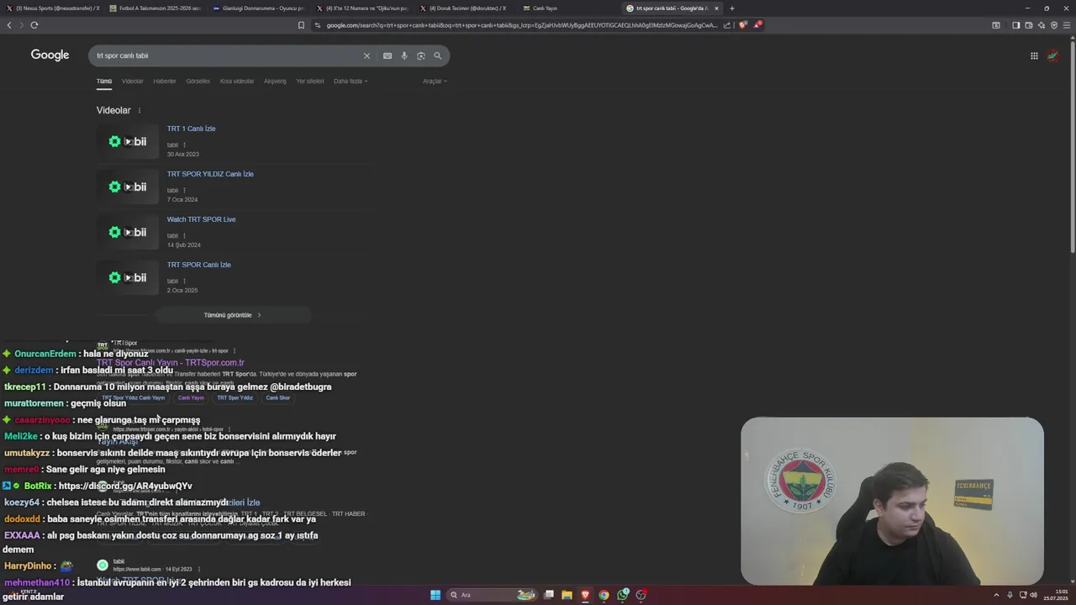Image resolution: width=1076 pixels, height=605 pixels.
Task: Reload the current page
Action: pos(34,25)
